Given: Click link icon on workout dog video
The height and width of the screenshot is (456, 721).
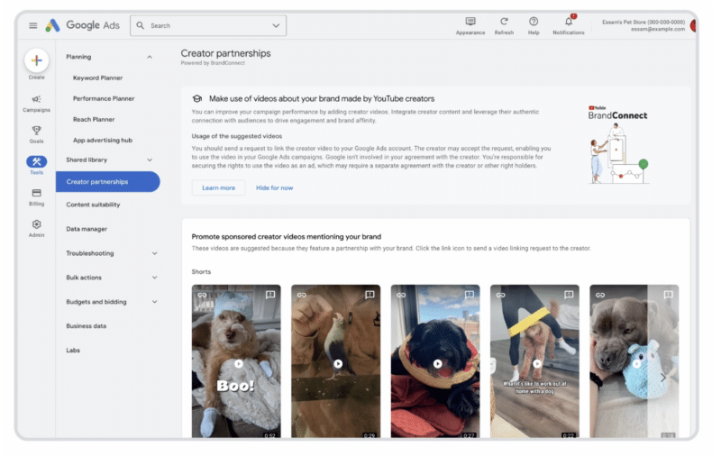Looking at the screenshot, I should pos(501,295).
